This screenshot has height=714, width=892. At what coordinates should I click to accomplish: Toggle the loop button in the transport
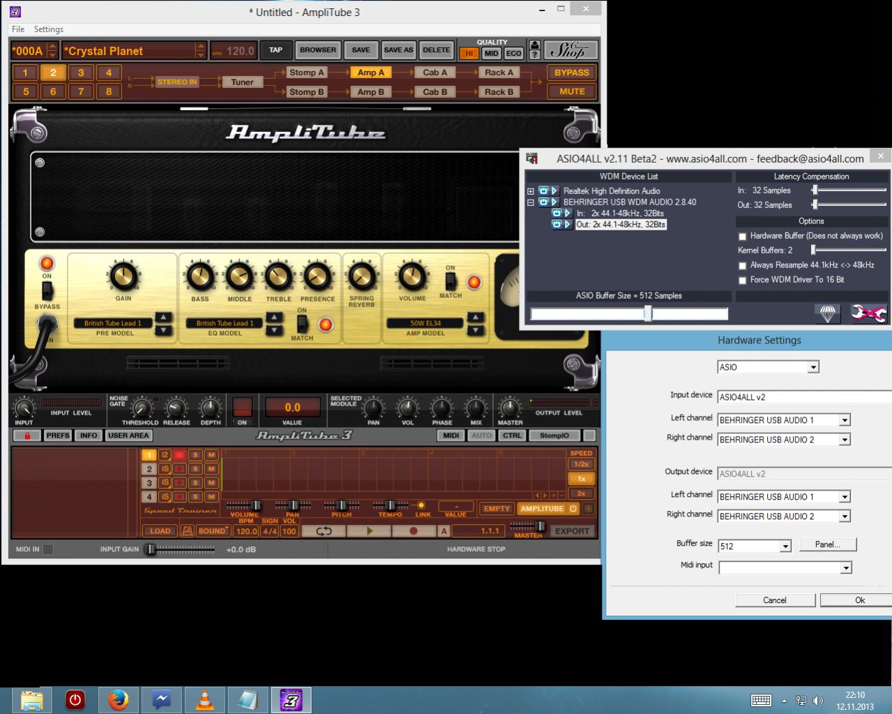tap(324, 531)
